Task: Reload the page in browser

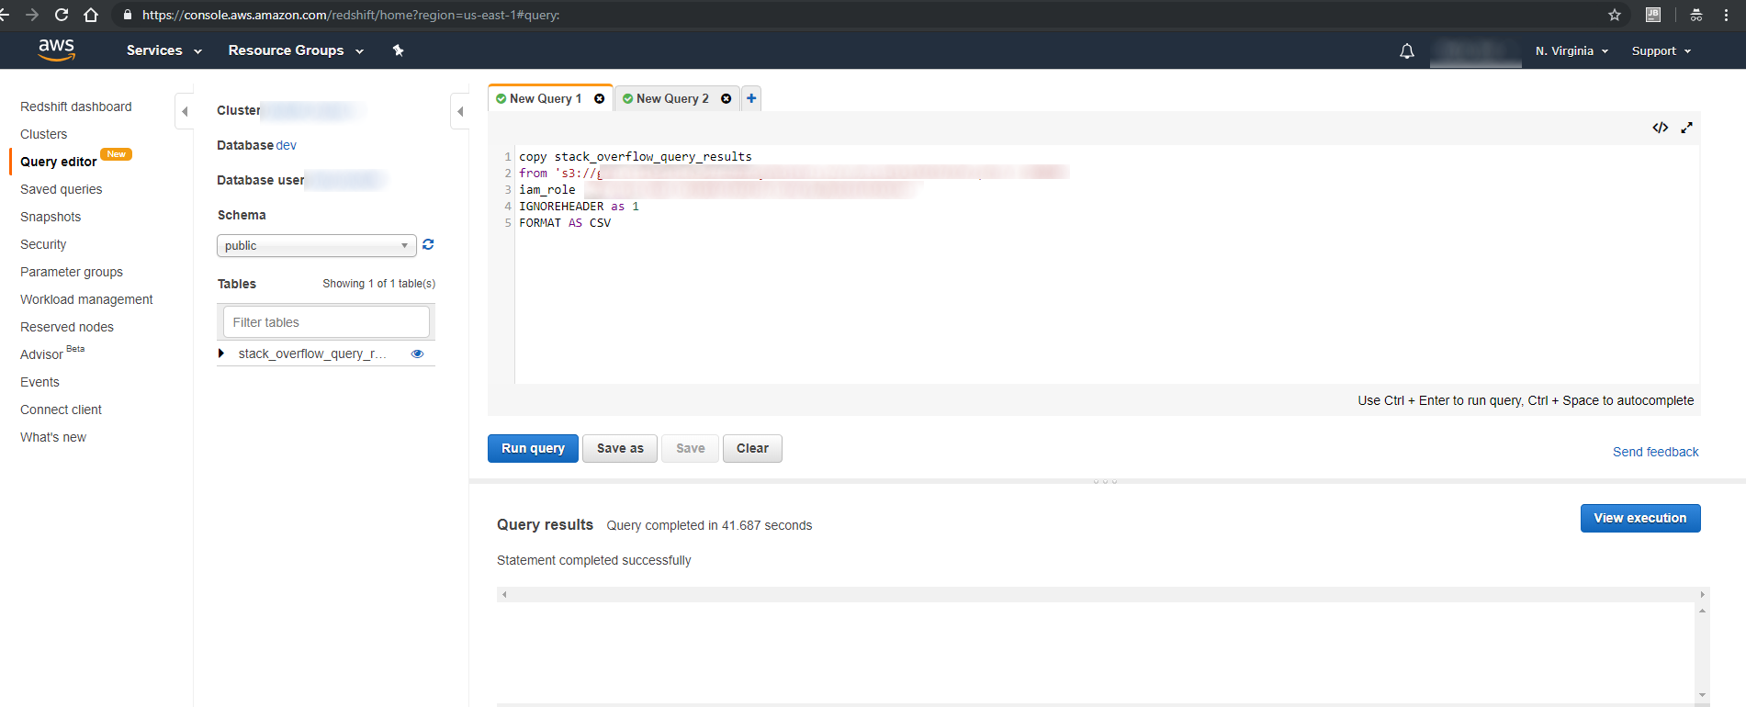Action: pyautogui.click(x=62, y=15)
